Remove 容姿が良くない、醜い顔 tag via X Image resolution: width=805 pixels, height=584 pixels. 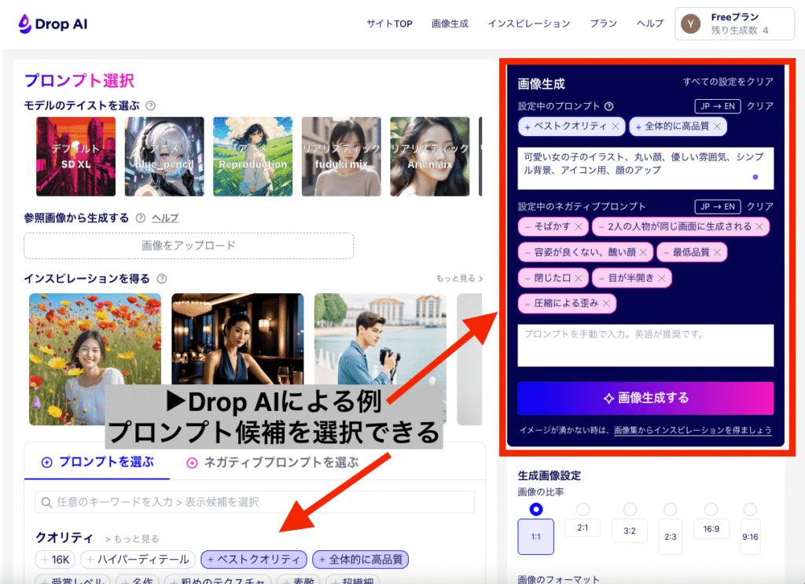tap(643, 252)
